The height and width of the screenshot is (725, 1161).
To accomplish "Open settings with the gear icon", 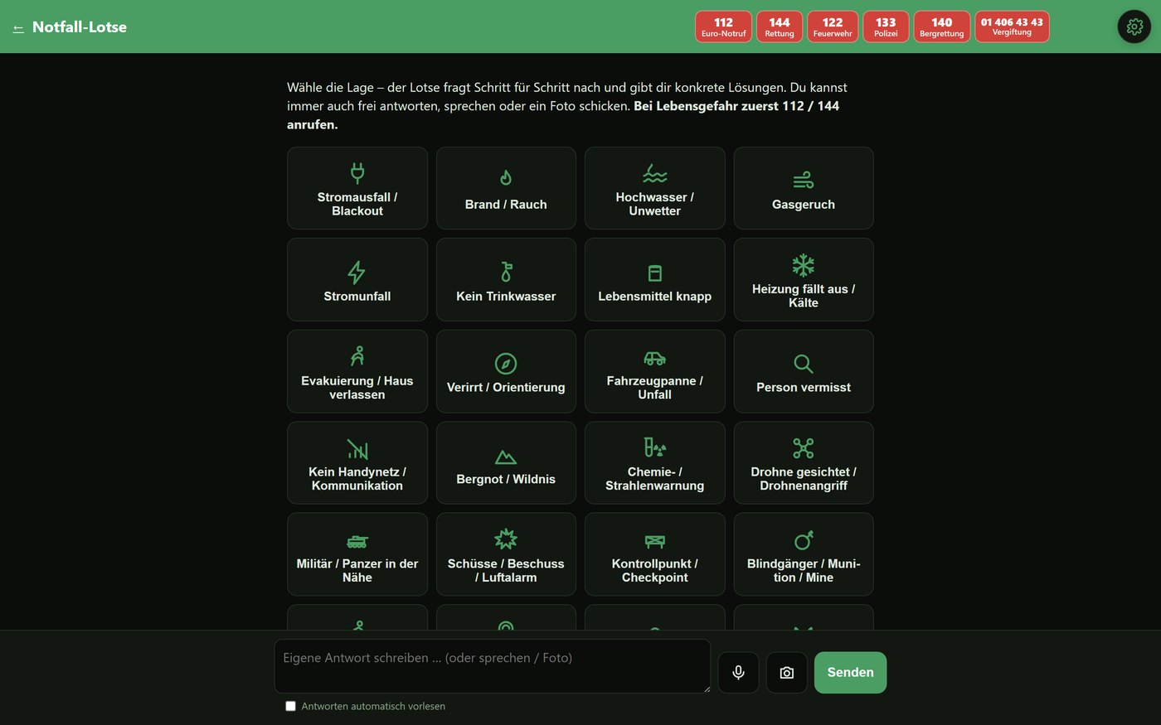I will (1134, 27).
